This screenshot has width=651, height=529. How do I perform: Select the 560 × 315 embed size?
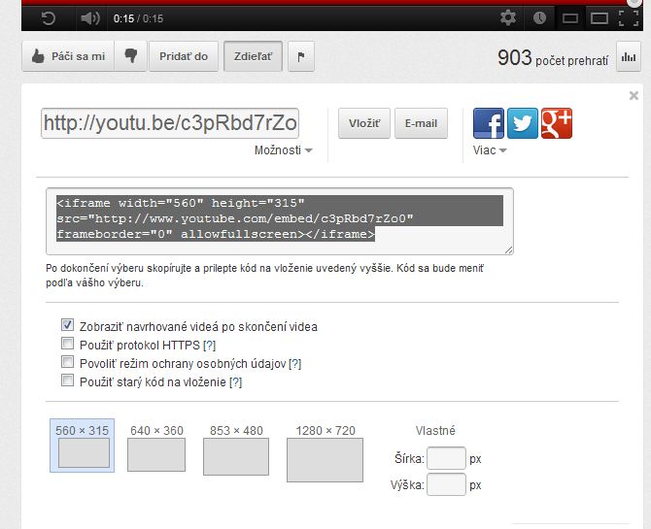pyautogui.click(x=83, y=446)
